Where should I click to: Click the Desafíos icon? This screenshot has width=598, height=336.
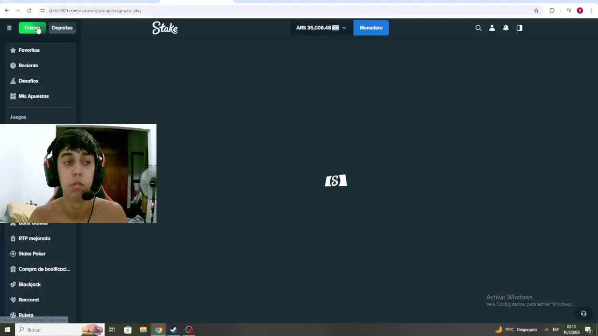(x=13, y=81)
